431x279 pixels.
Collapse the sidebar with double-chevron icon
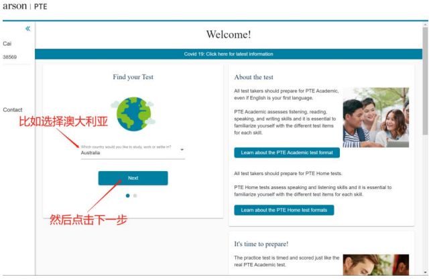tap(27, 29)
